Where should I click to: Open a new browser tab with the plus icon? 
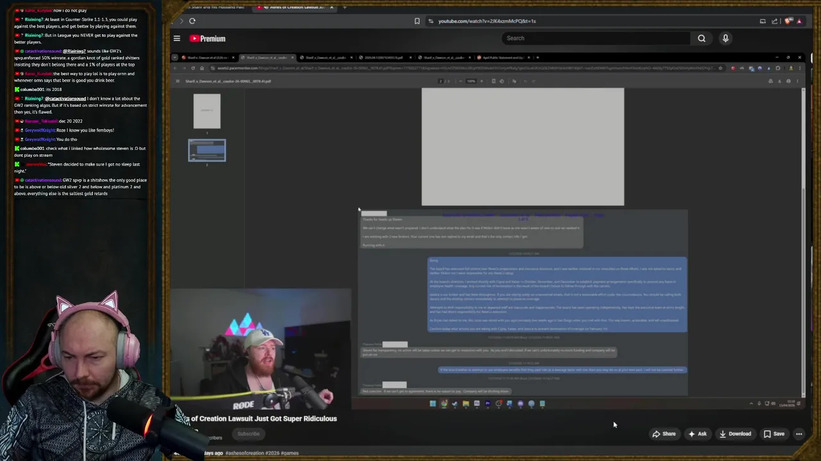point(345,7)
